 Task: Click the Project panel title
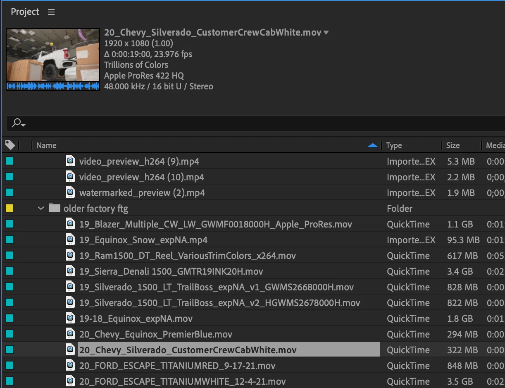pyautogui.click(x=25, y=12)
